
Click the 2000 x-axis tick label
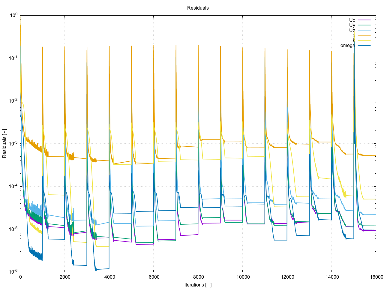[64, 277]
